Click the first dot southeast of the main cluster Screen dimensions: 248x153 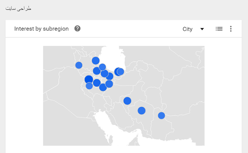127,101
